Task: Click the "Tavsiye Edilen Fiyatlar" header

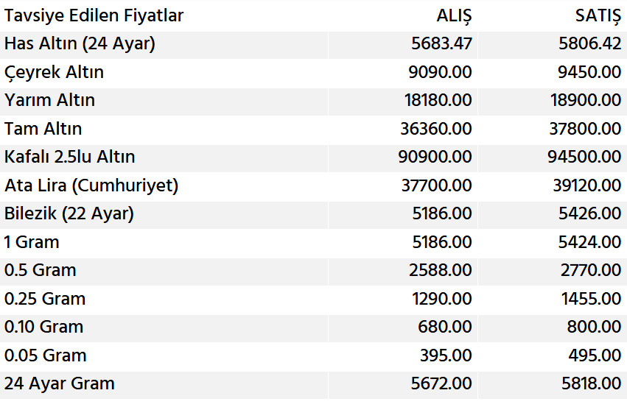Action: tap(94, 15)
